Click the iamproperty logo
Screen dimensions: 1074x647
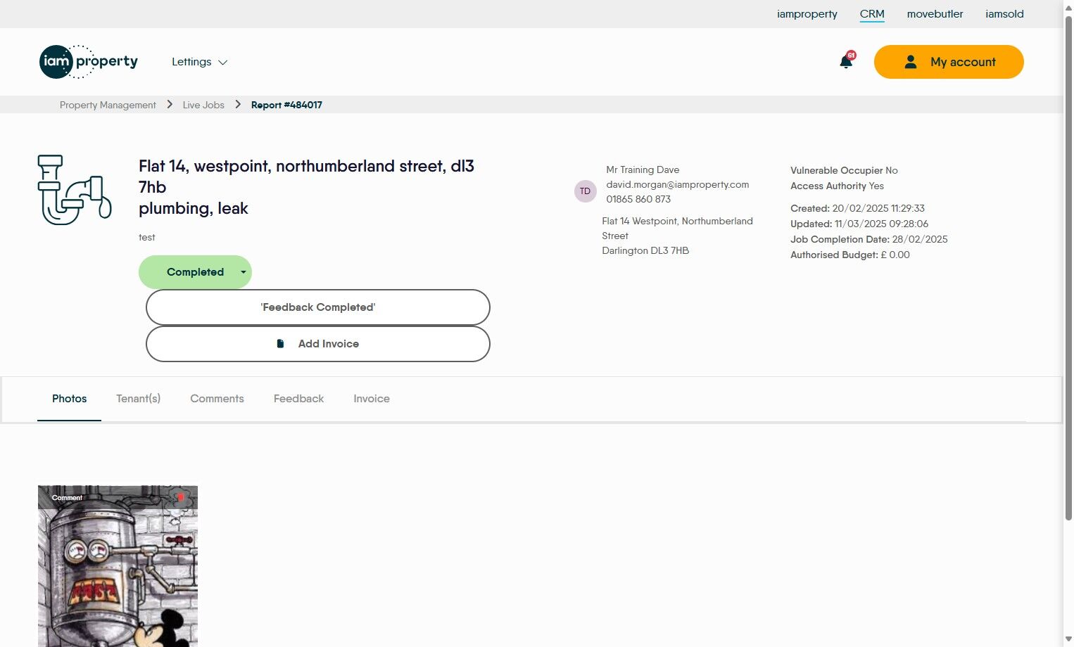tap(89, 62)
